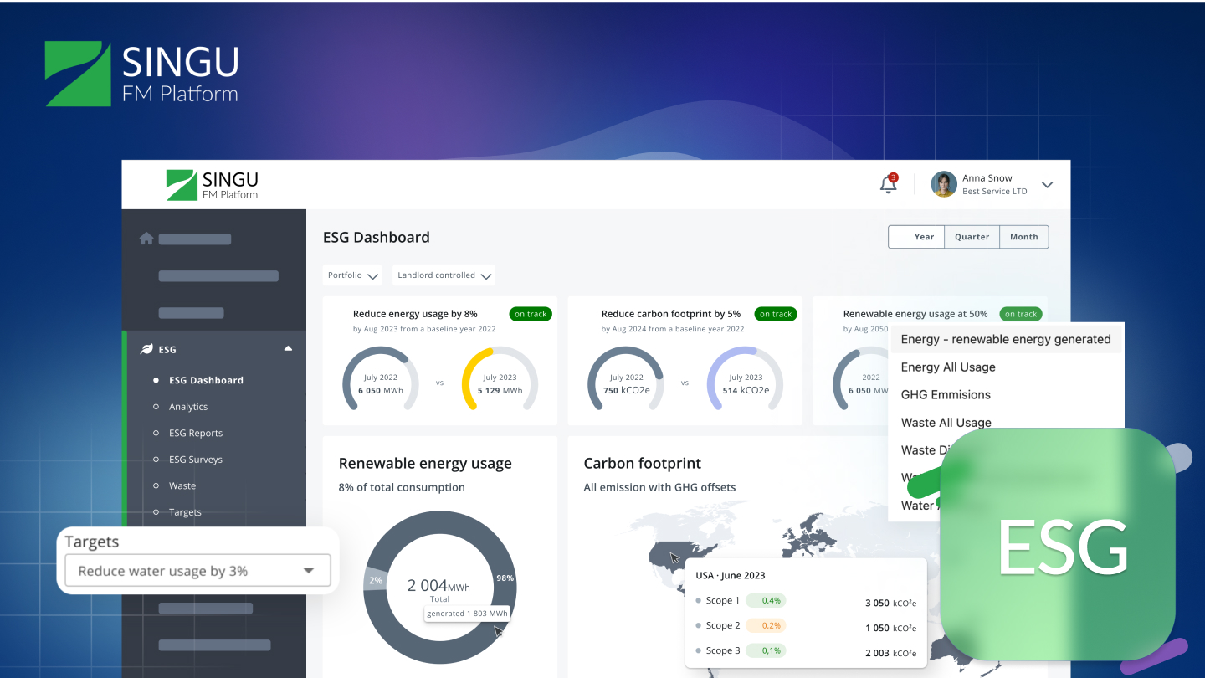Open the Landlord controlled dropdown
Image resolution: width=1205 pixels, height=678 pixels.
444,275
